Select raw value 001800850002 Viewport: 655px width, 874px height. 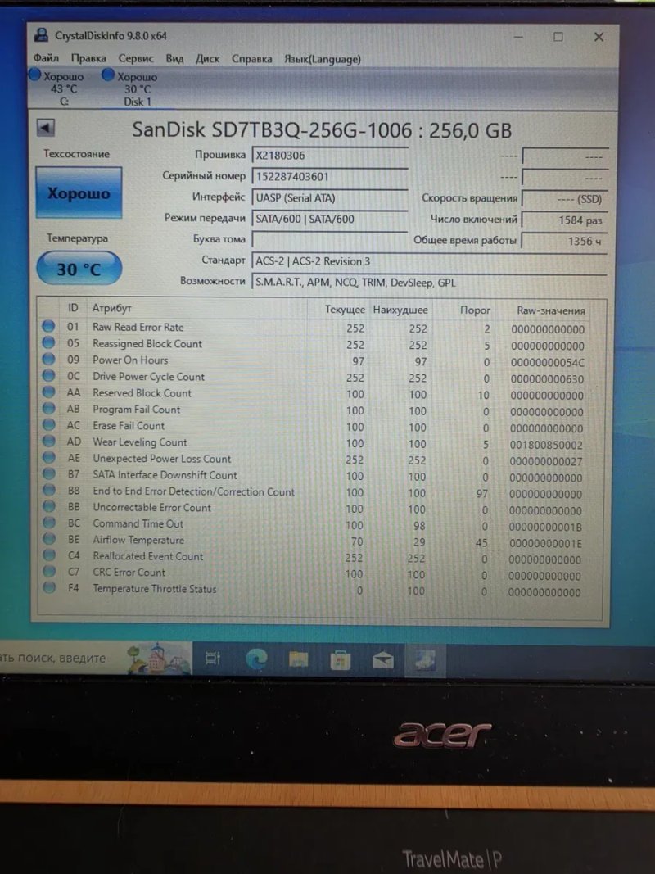click(x=546, y=445)
